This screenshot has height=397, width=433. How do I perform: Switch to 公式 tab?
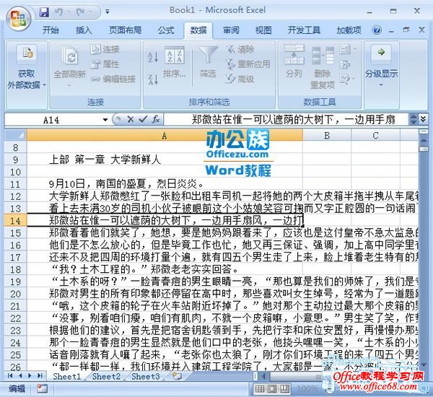[x=166, y=30]
